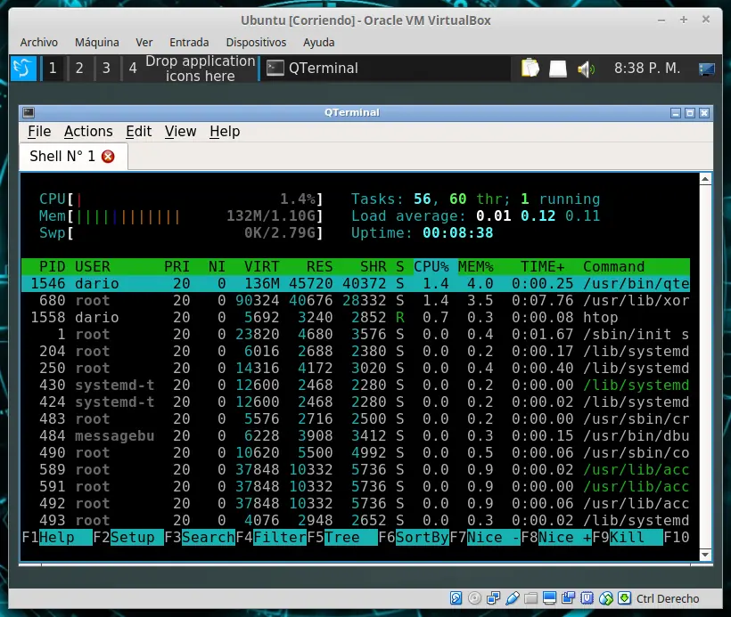
Task: Click the terminal scrollbar up arrow
Action: [705, 179]
